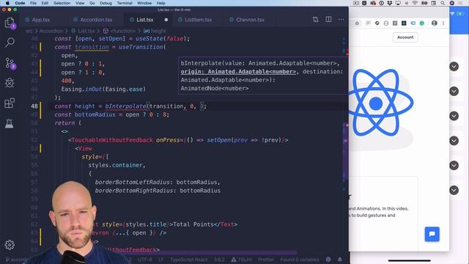
Task: Open the blue chat widget button
Action: [432, 234]
